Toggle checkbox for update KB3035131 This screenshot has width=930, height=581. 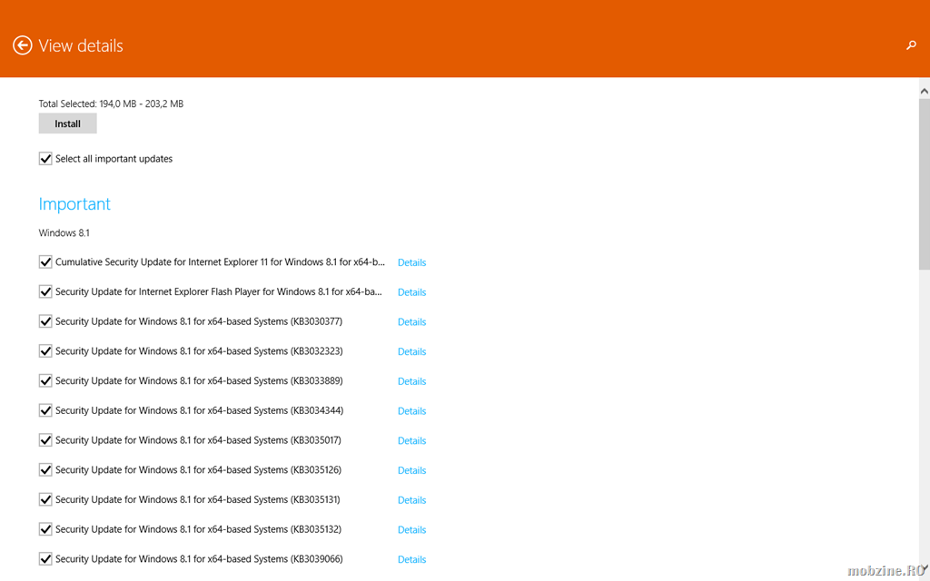pos(45,499)
